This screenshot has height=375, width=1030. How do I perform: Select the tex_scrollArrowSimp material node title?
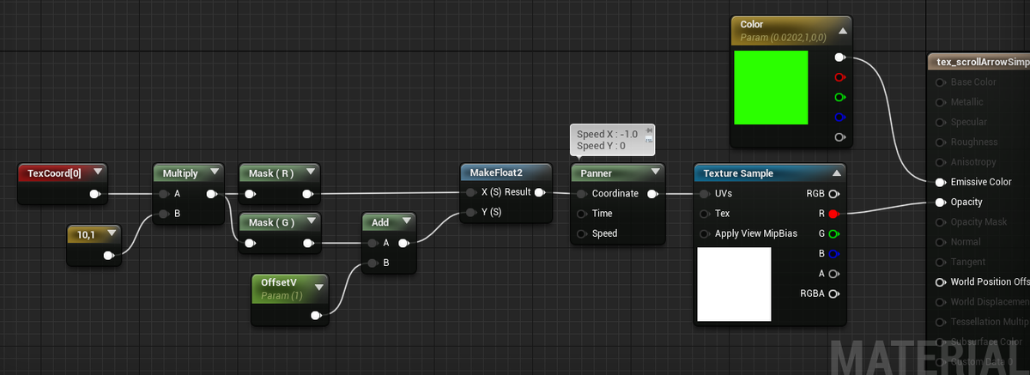click(x=984, y=62)
